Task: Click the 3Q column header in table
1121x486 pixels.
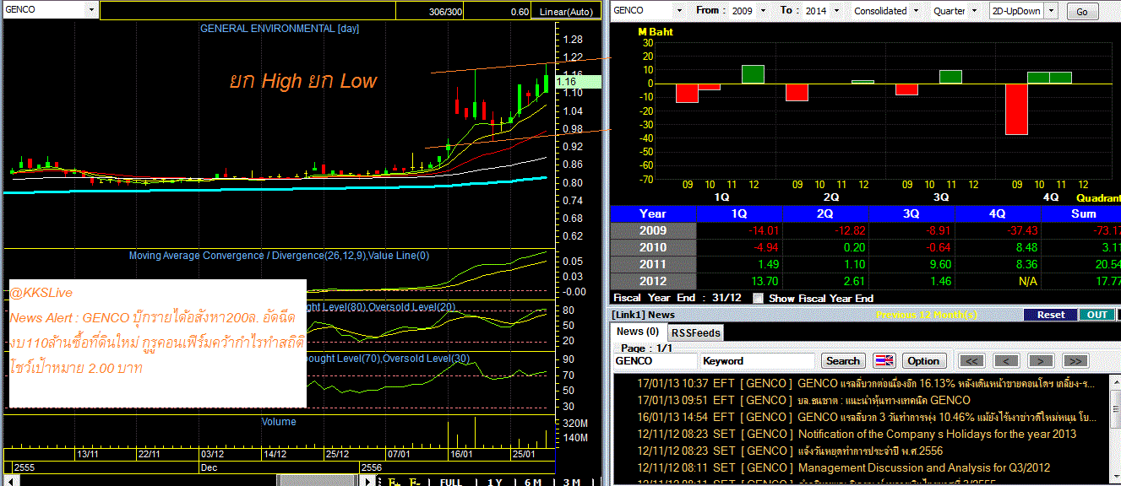Action: (912, 213)
